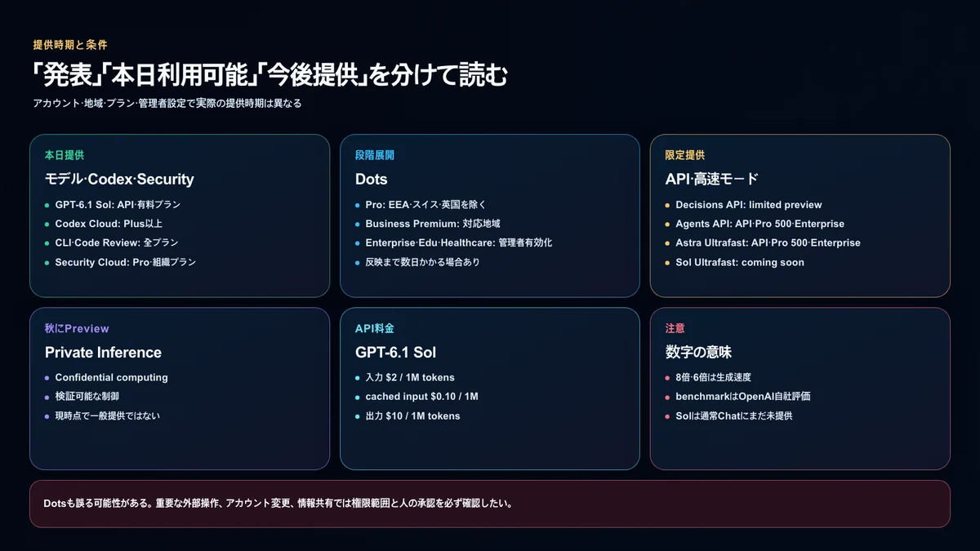Click the footer warning beginning 'Dotsも誤る可能性がある'
980x551 pixels.
click(x=278, y=504)
